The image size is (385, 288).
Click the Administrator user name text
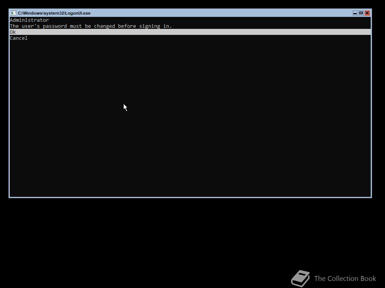point(29,20)
